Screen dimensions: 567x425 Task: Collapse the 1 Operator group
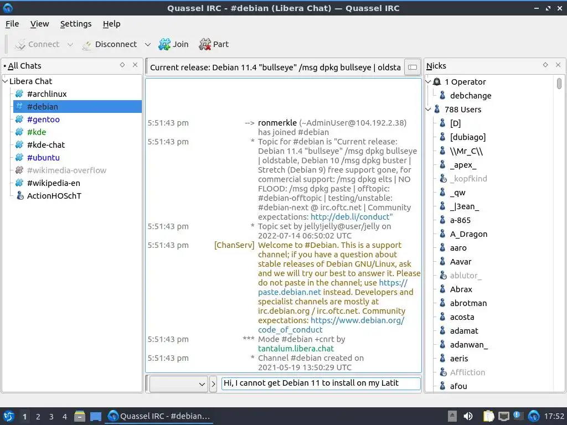click(x=429, y=82)
